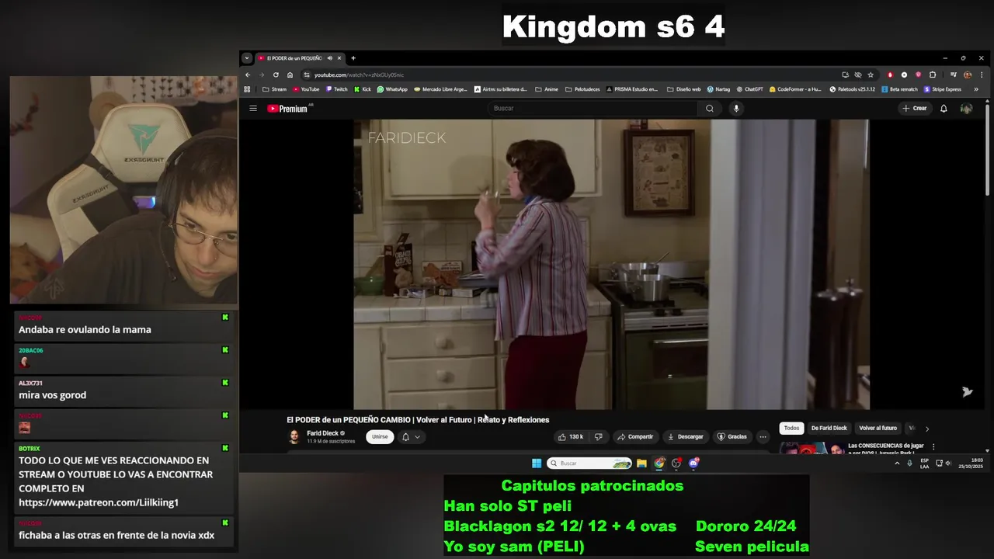This screenshot has height=559, width=994.
Task: Click the Compartir button
Action: [635, 437]
